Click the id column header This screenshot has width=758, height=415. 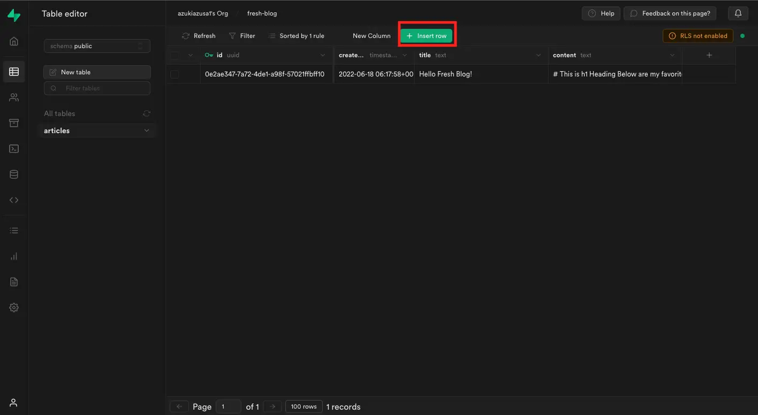tap(267, 55)
